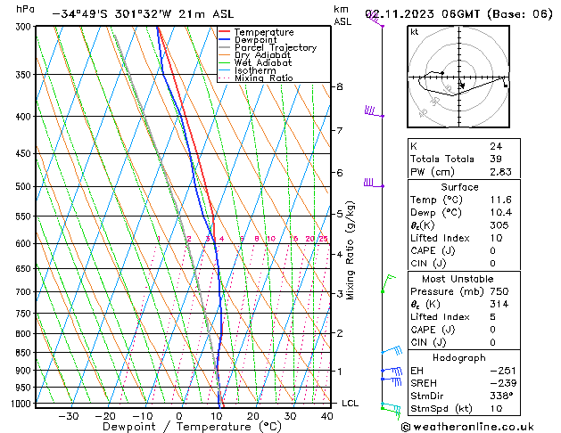The width and height of the screenshot is (561, 433).
Task: Click the green wind barb at 1000 hPa
Action: tap(390, 408)
